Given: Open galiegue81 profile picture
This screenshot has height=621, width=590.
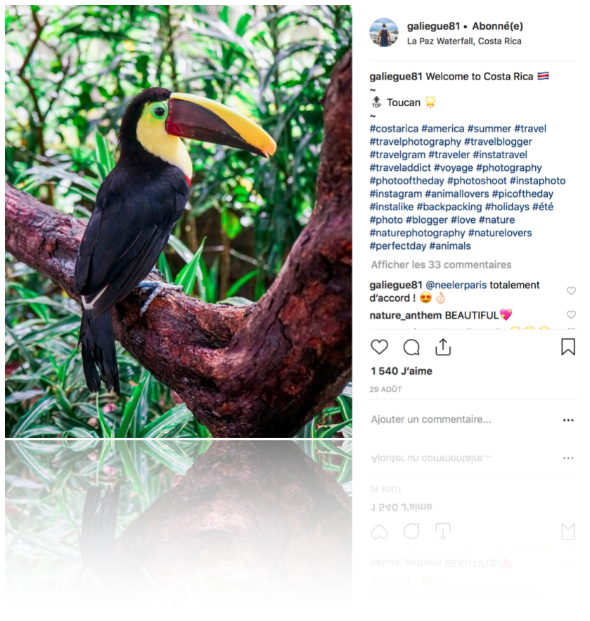Looking at the screenshot, I should click(x=384, y=32).
